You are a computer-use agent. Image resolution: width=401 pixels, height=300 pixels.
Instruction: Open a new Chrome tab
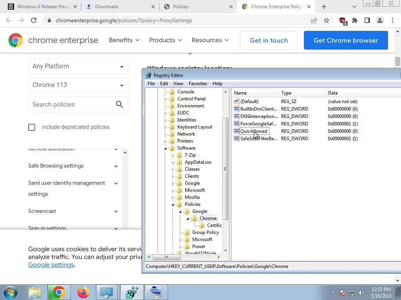coord(324,7)
